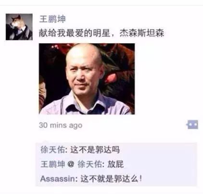Click the '30 mins ago' timestamp
This screenshot has height=194, width=203.
pos(61,125)
